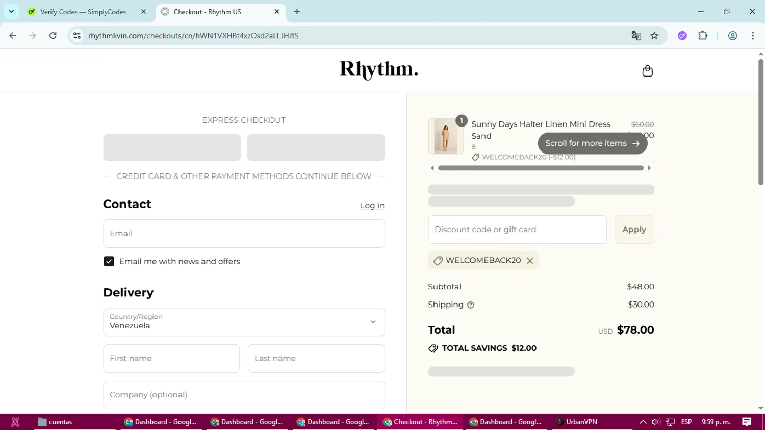Open the network tray icon
This screenshot has height=430, width=765.
point(670,422)
